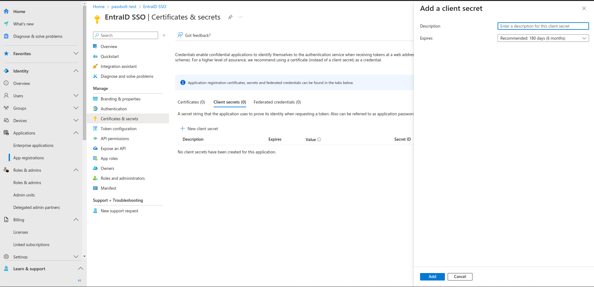Click the Identity diamond icon
This screenshot has height=287, width=594.
click(6, 71)
